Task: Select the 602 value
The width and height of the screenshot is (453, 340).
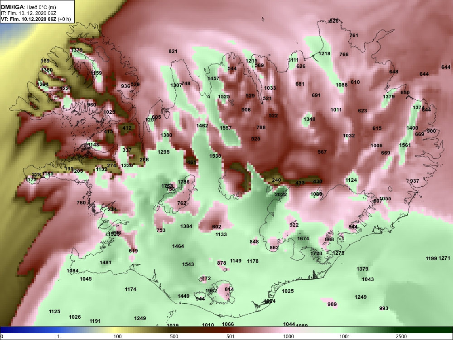Action: [x=217, y=227]
